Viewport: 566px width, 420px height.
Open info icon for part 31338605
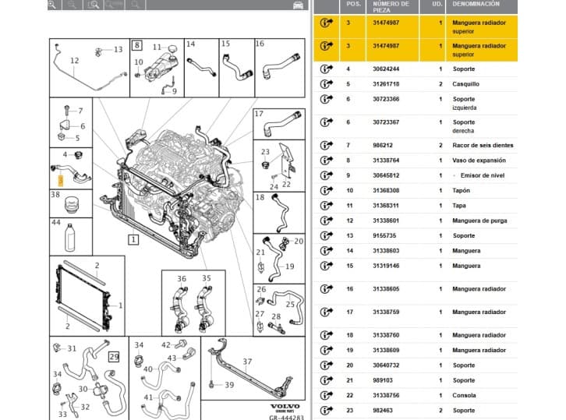pos(327,288)
